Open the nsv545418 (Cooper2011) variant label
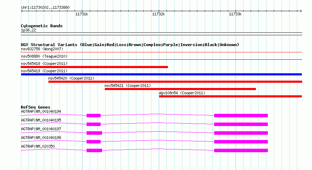Image resolution: width=312 pixels, height=170 pixels. pyautogui.click(x=44, y=64)
